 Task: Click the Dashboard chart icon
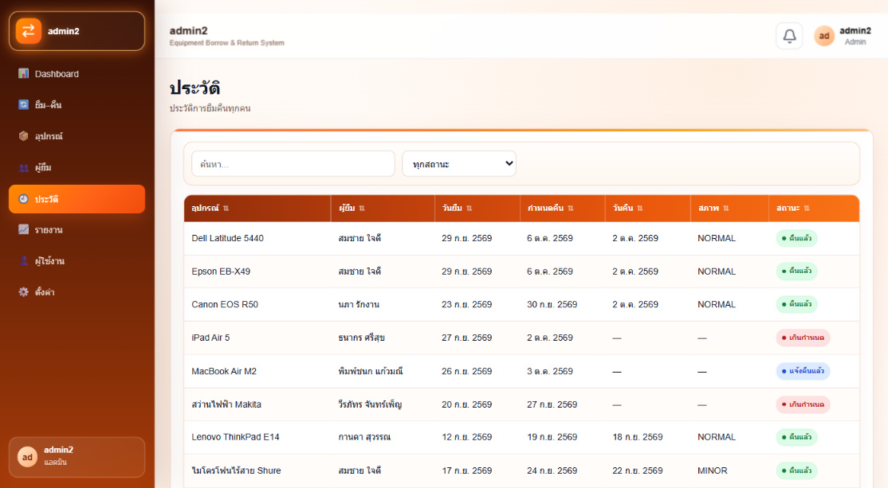click(23, 73)
